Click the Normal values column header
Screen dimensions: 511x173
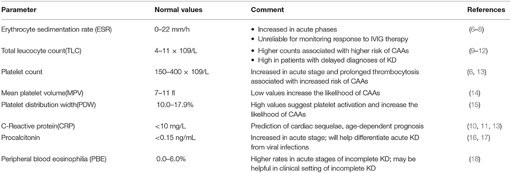178,10
